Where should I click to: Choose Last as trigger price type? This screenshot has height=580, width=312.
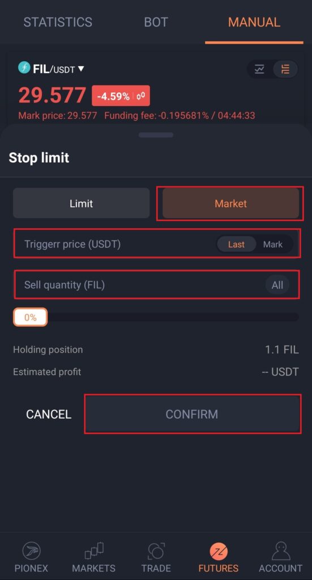tap(236, 244)
